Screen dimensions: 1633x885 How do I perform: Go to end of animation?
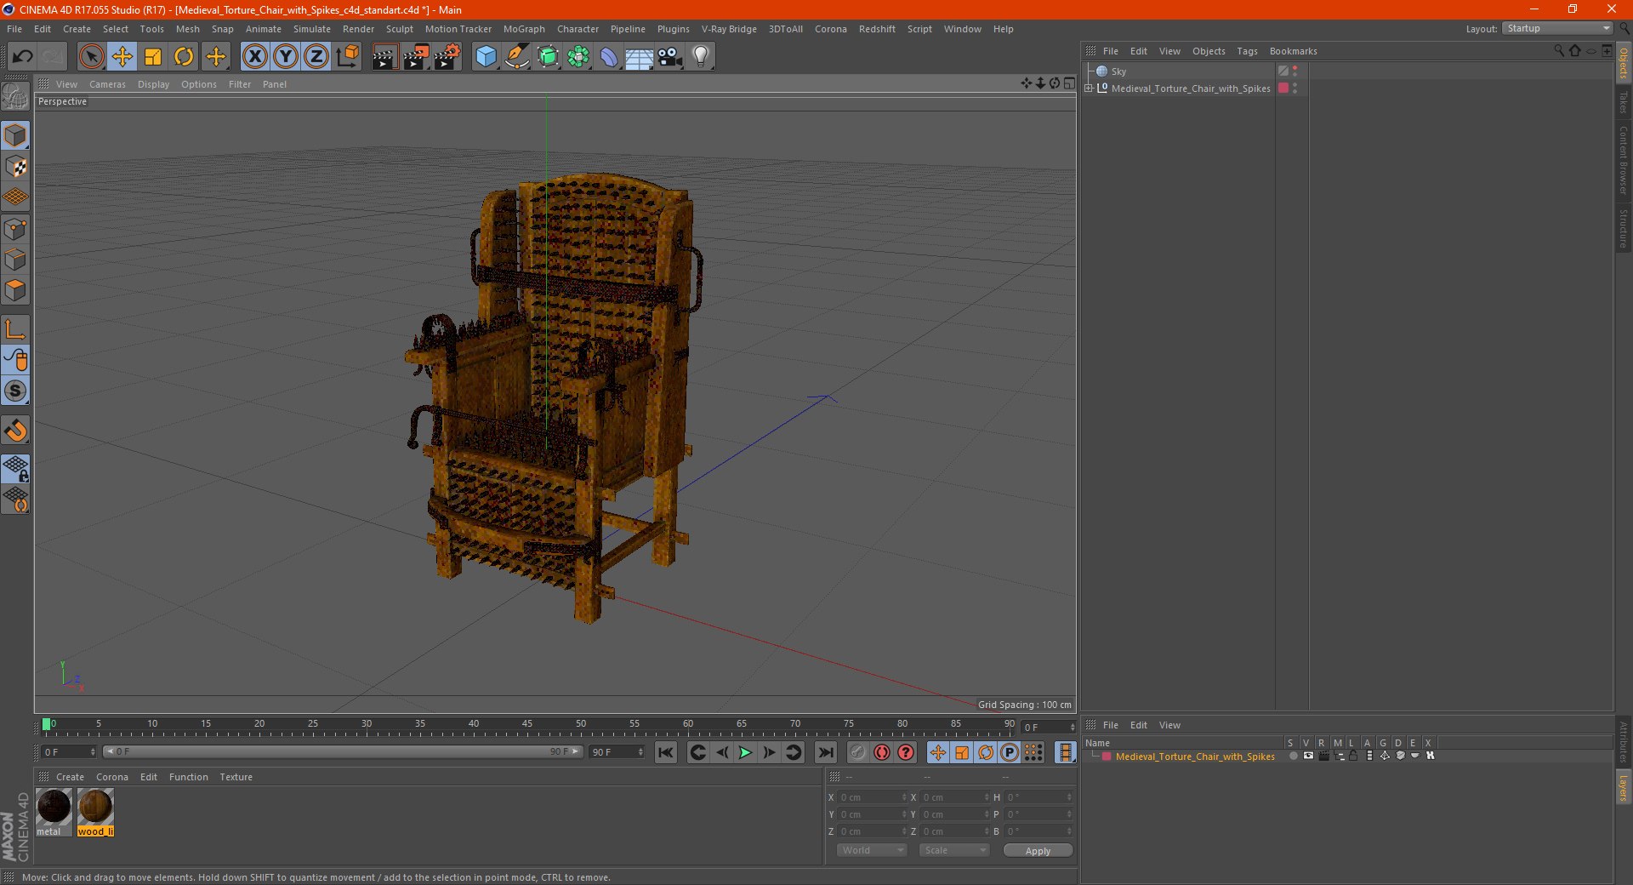[825, 752]
